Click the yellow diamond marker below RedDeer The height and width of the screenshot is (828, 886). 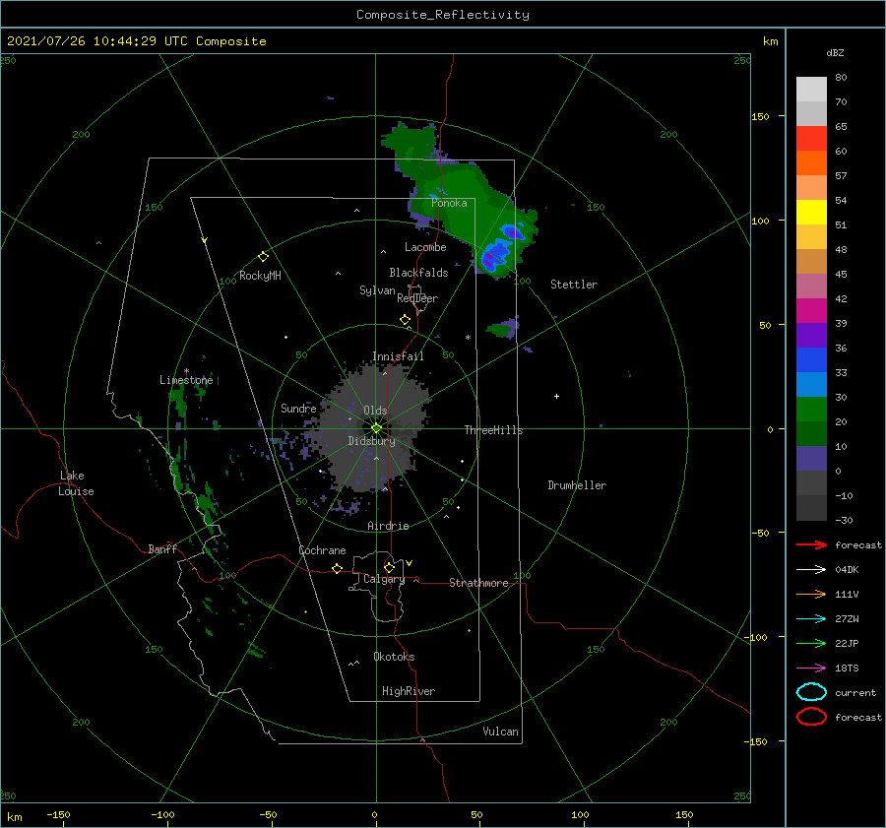coord(406,320)
